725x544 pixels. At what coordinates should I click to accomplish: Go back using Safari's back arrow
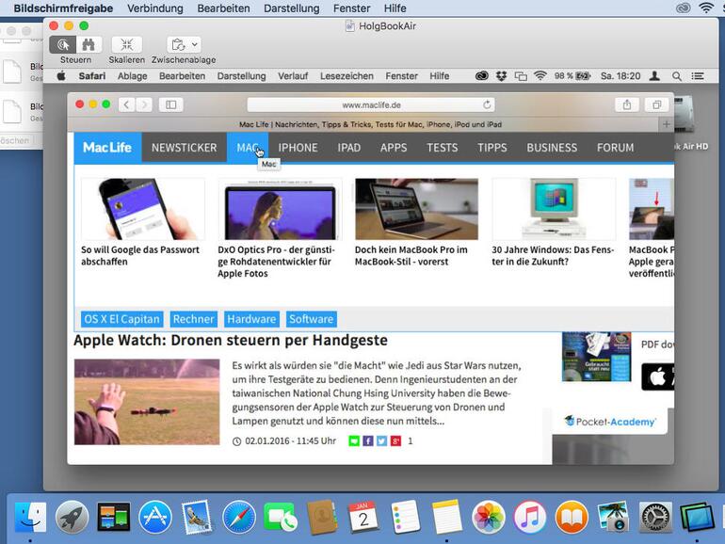[x=125, y=104]
